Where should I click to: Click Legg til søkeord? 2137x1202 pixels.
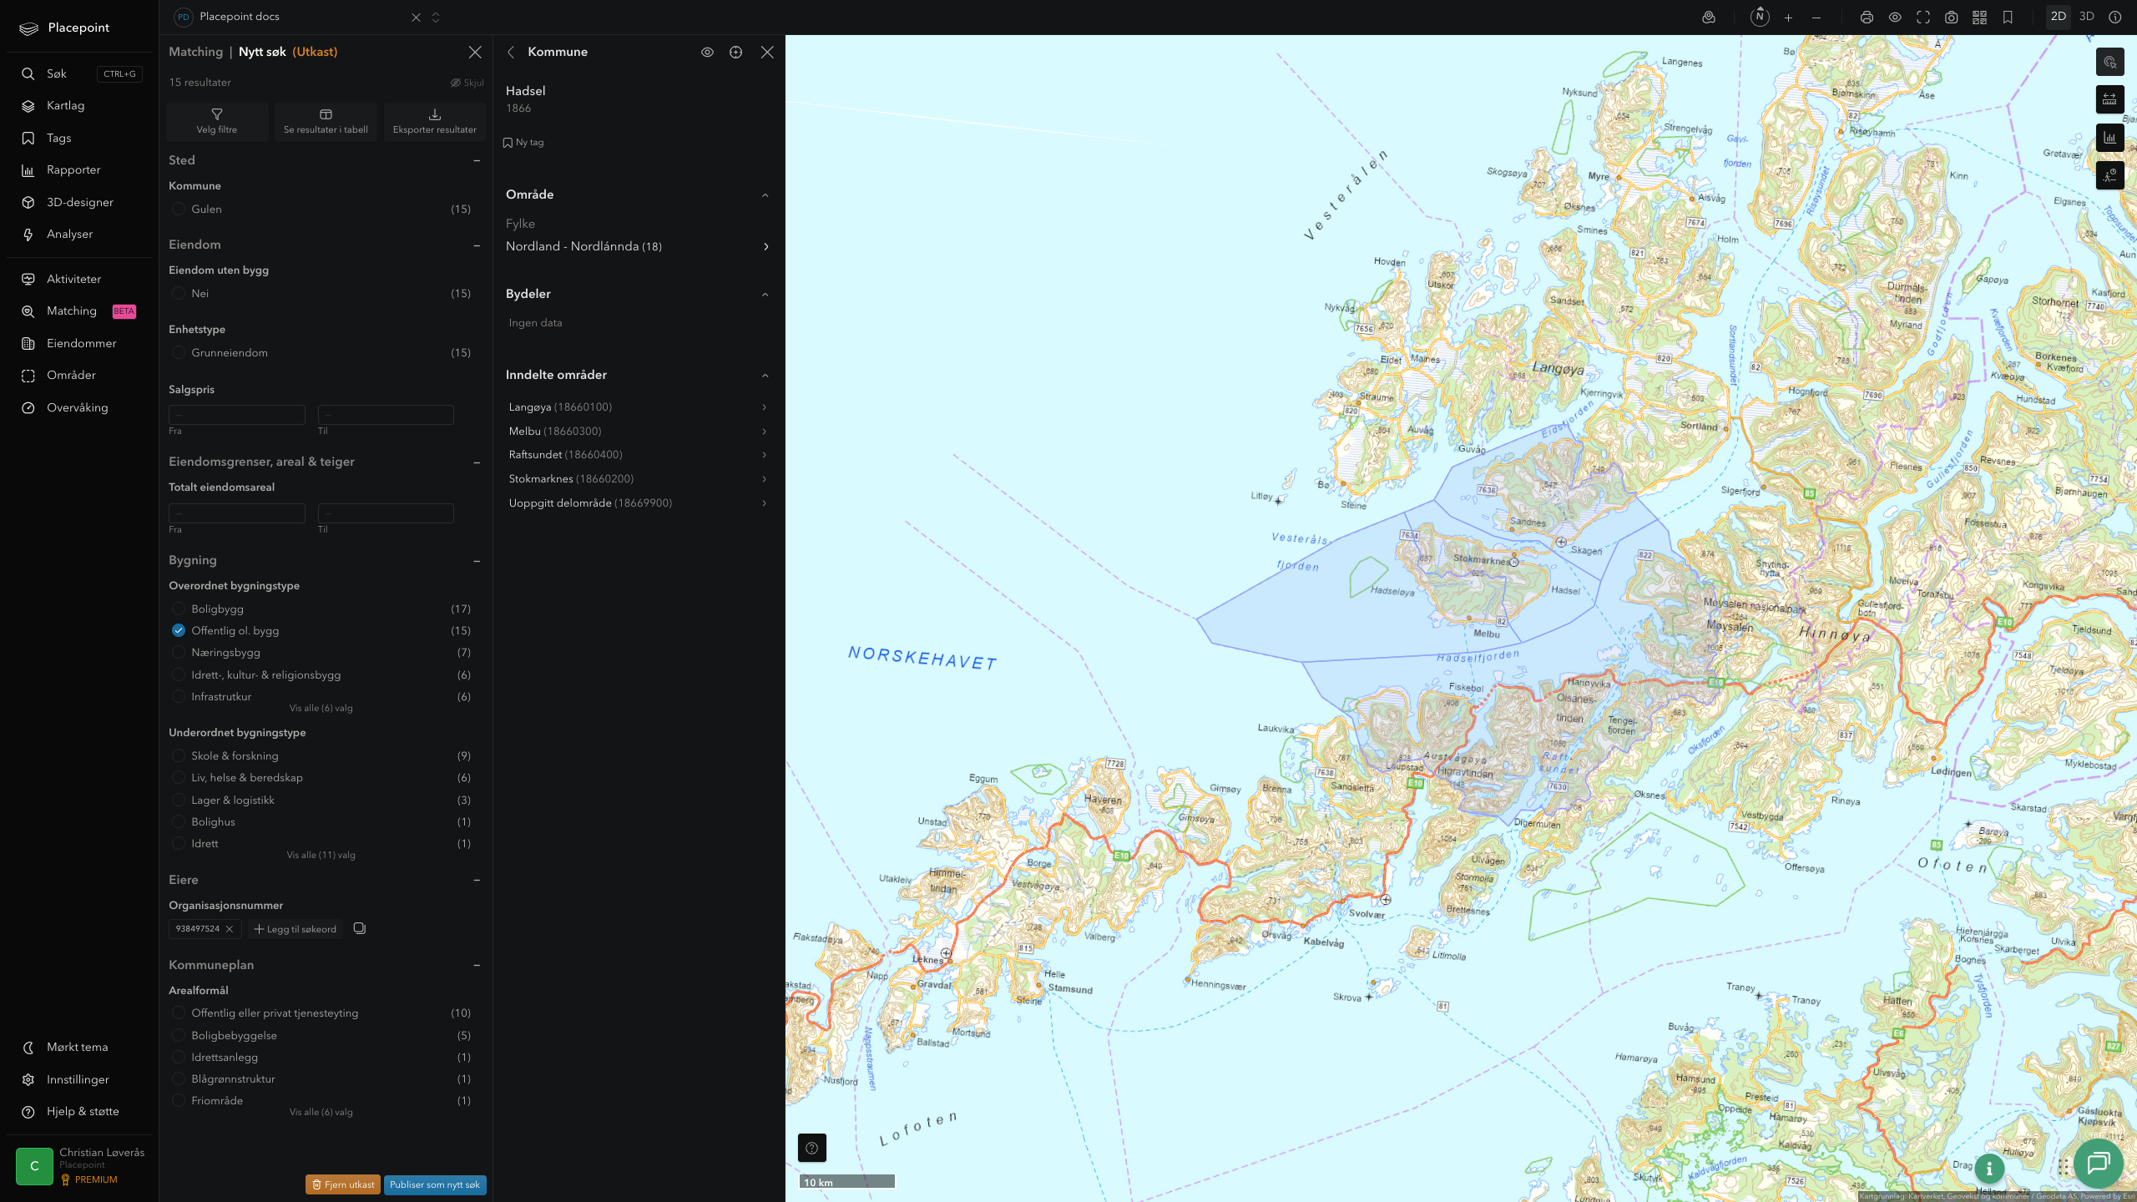pyautogui.click(x=296, y=929)
